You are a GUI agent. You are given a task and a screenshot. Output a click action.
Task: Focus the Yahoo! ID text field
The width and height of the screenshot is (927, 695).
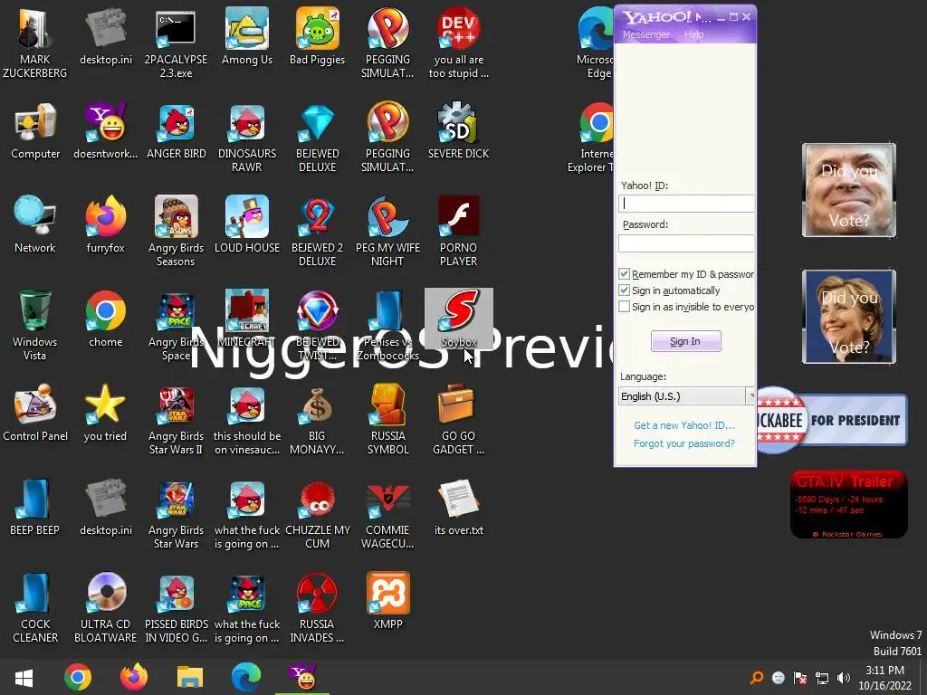(686, 204)
